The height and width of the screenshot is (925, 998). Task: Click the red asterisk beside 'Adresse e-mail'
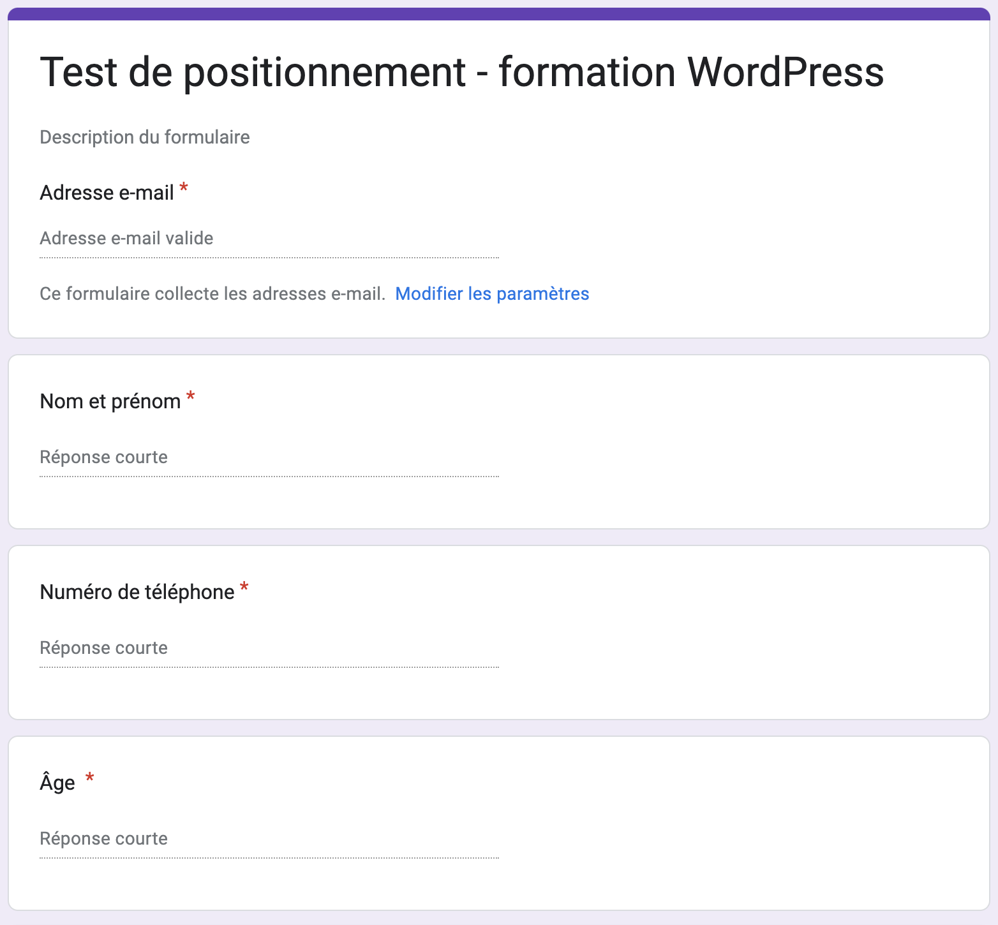184,188
